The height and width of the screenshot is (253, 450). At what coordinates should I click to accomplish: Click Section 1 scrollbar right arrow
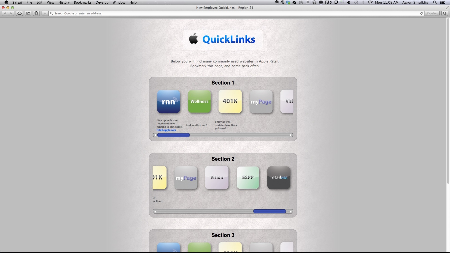tap(291, 135)
